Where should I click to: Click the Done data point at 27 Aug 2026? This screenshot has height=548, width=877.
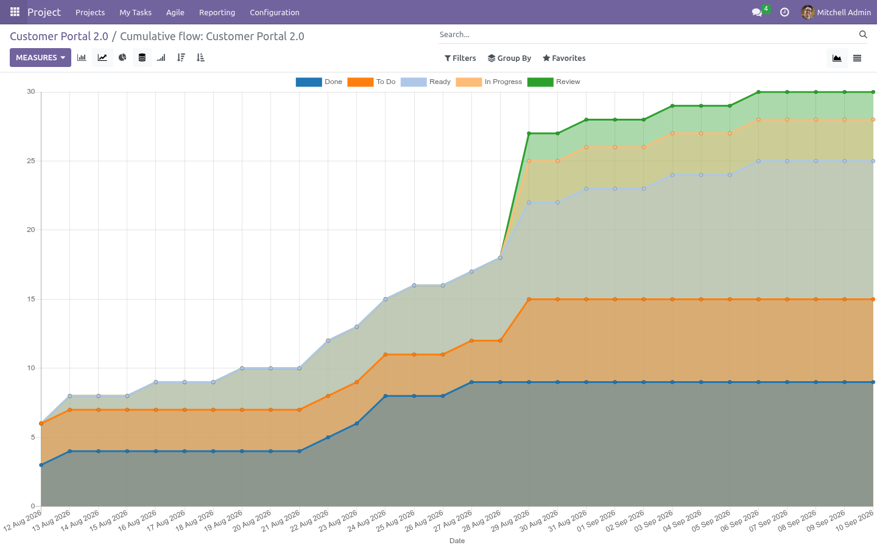[x=471, y=382]
